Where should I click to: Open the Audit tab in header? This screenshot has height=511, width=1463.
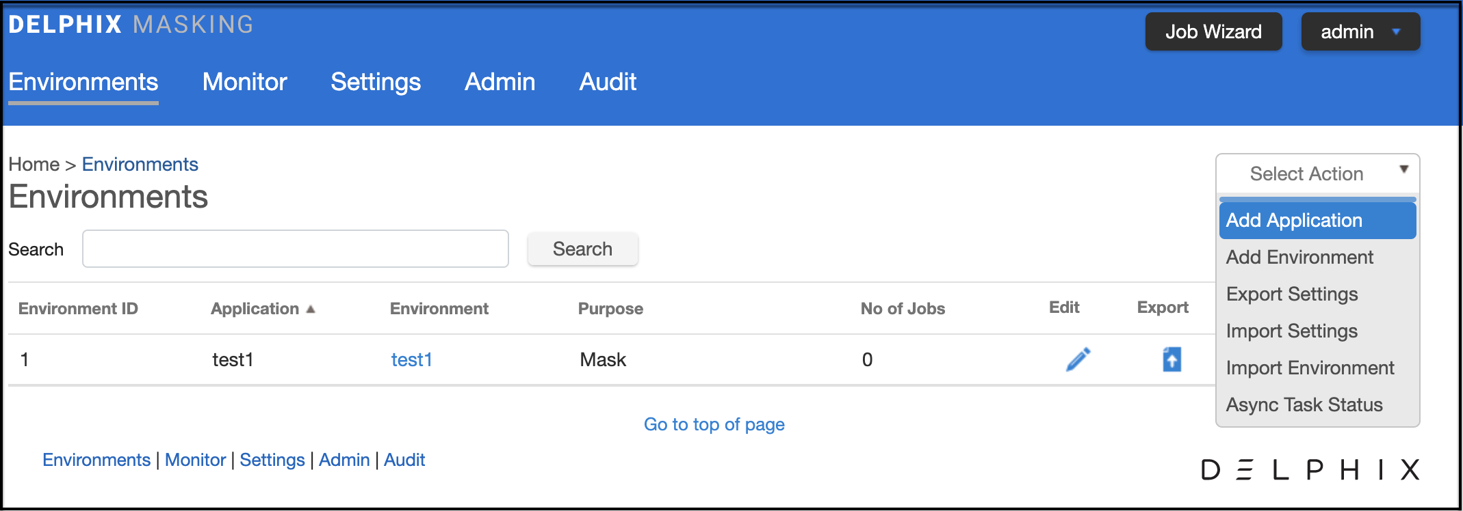pyautogui.click(x=608, y=82)
